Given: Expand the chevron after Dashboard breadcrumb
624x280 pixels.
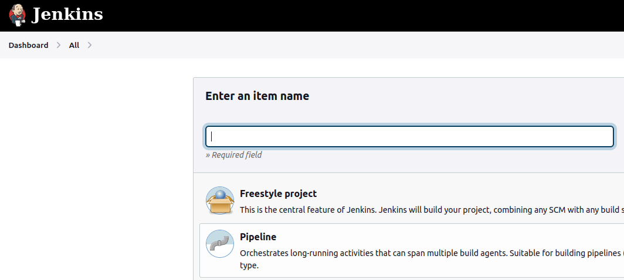Looking at the screenshot, I should 59,45.
